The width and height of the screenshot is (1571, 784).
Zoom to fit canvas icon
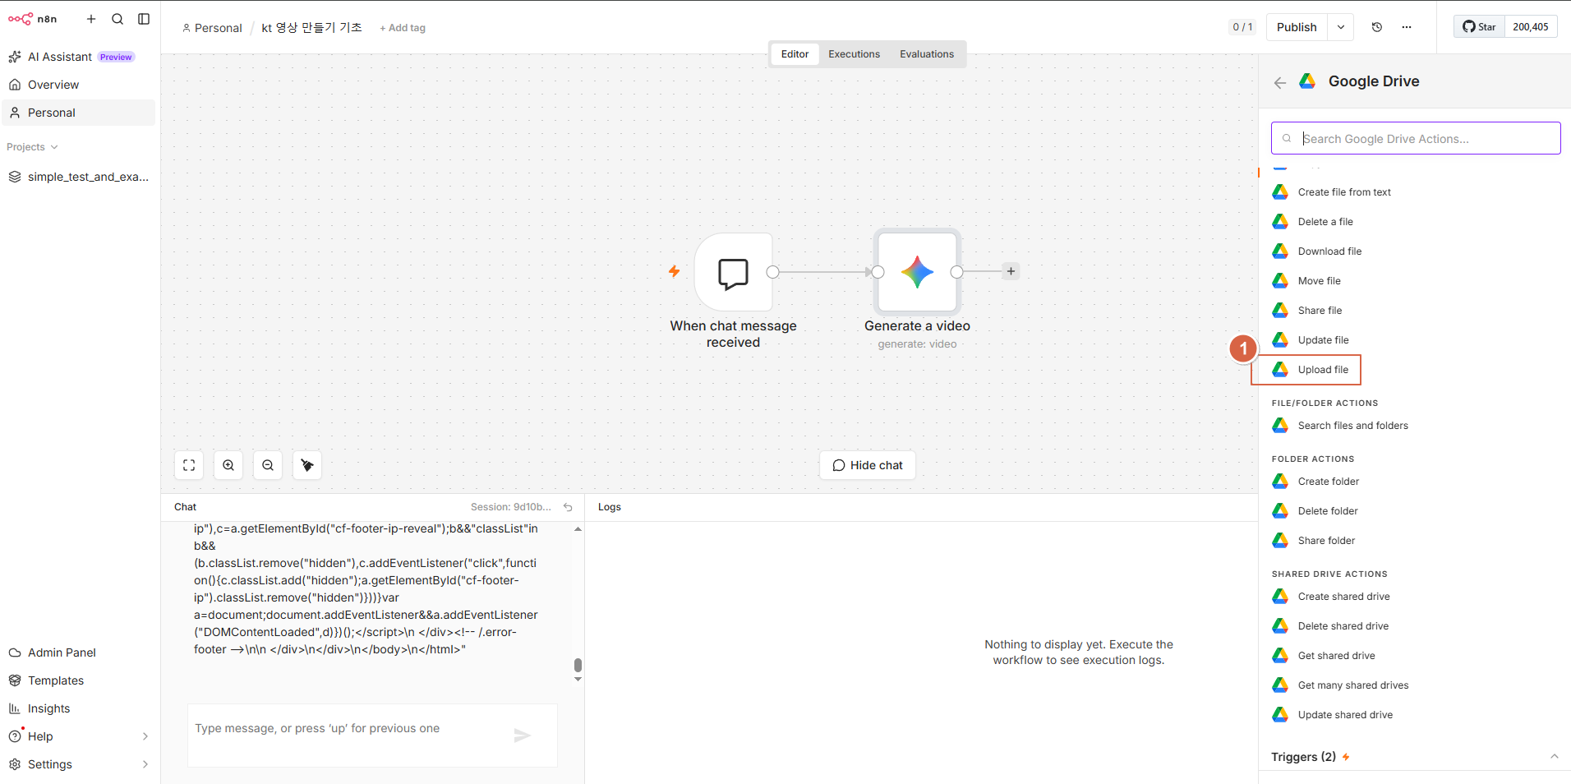tap(189, 465)
